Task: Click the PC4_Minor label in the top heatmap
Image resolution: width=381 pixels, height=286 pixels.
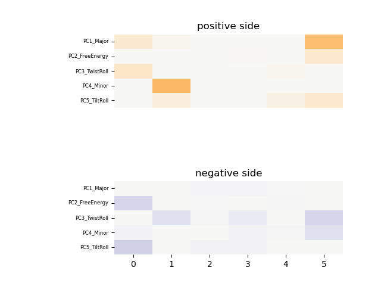Action: click(95, 86)
